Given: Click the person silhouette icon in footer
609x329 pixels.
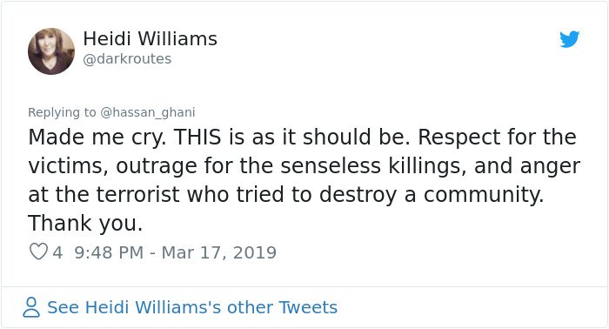Looking at the screenshot, I should pos(31,307).
